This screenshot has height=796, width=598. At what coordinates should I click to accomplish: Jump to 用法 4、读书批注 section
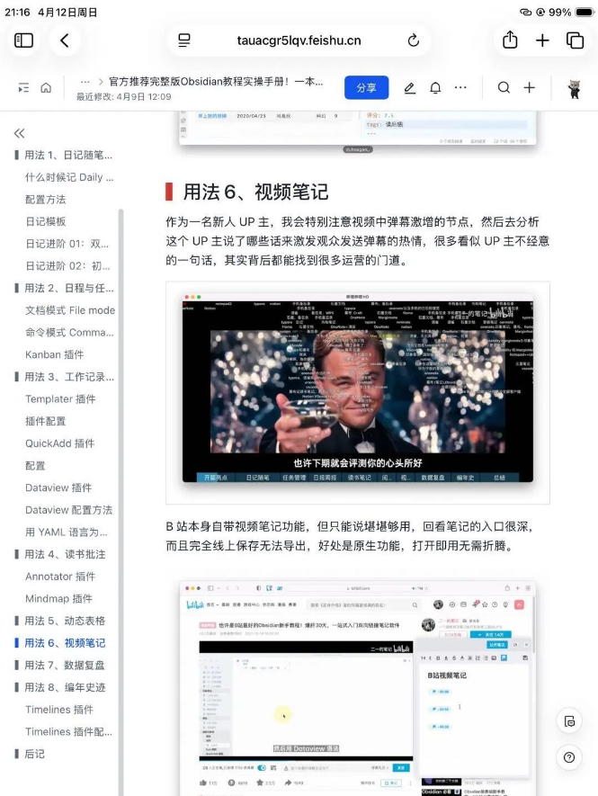(65, 554)
